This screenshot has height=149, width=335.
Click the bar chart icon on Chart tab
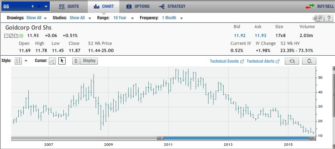97,6
